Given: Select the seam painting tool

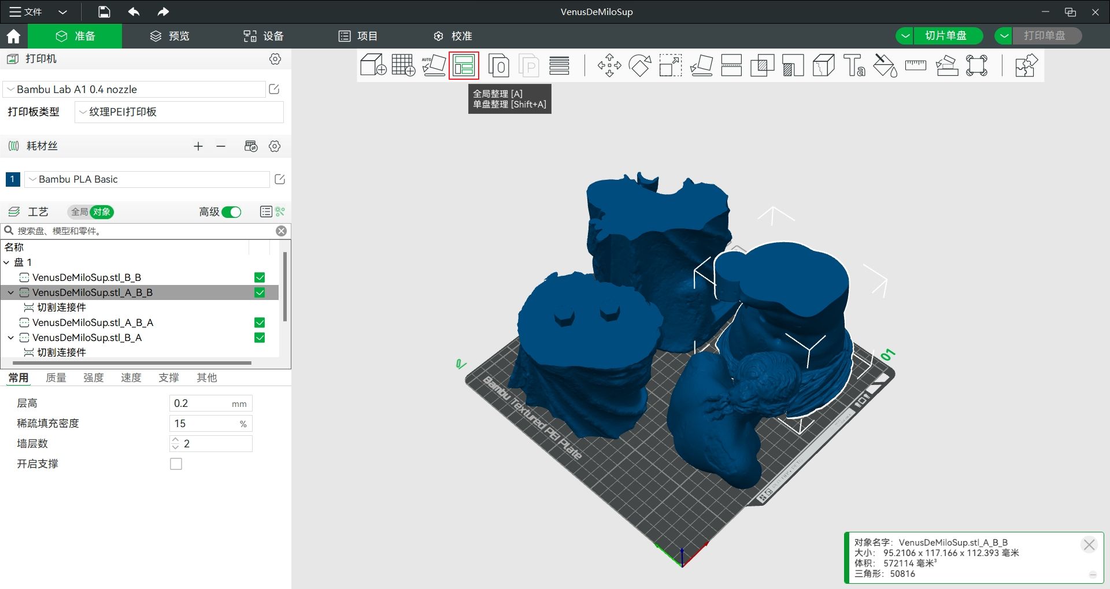Looking at the screenshot, I should coord(824,65).
